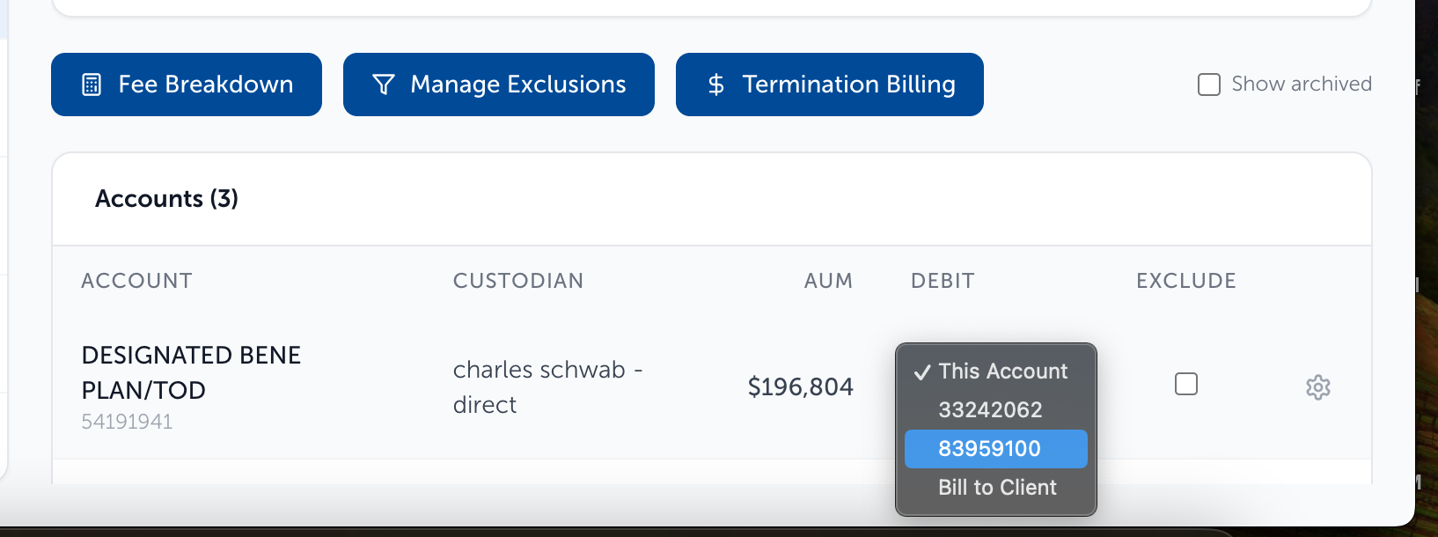Image resolution: width=1438 pixels, height=537 pixels.
Task: Sort by the AUM column header
Action: [828, 281]
